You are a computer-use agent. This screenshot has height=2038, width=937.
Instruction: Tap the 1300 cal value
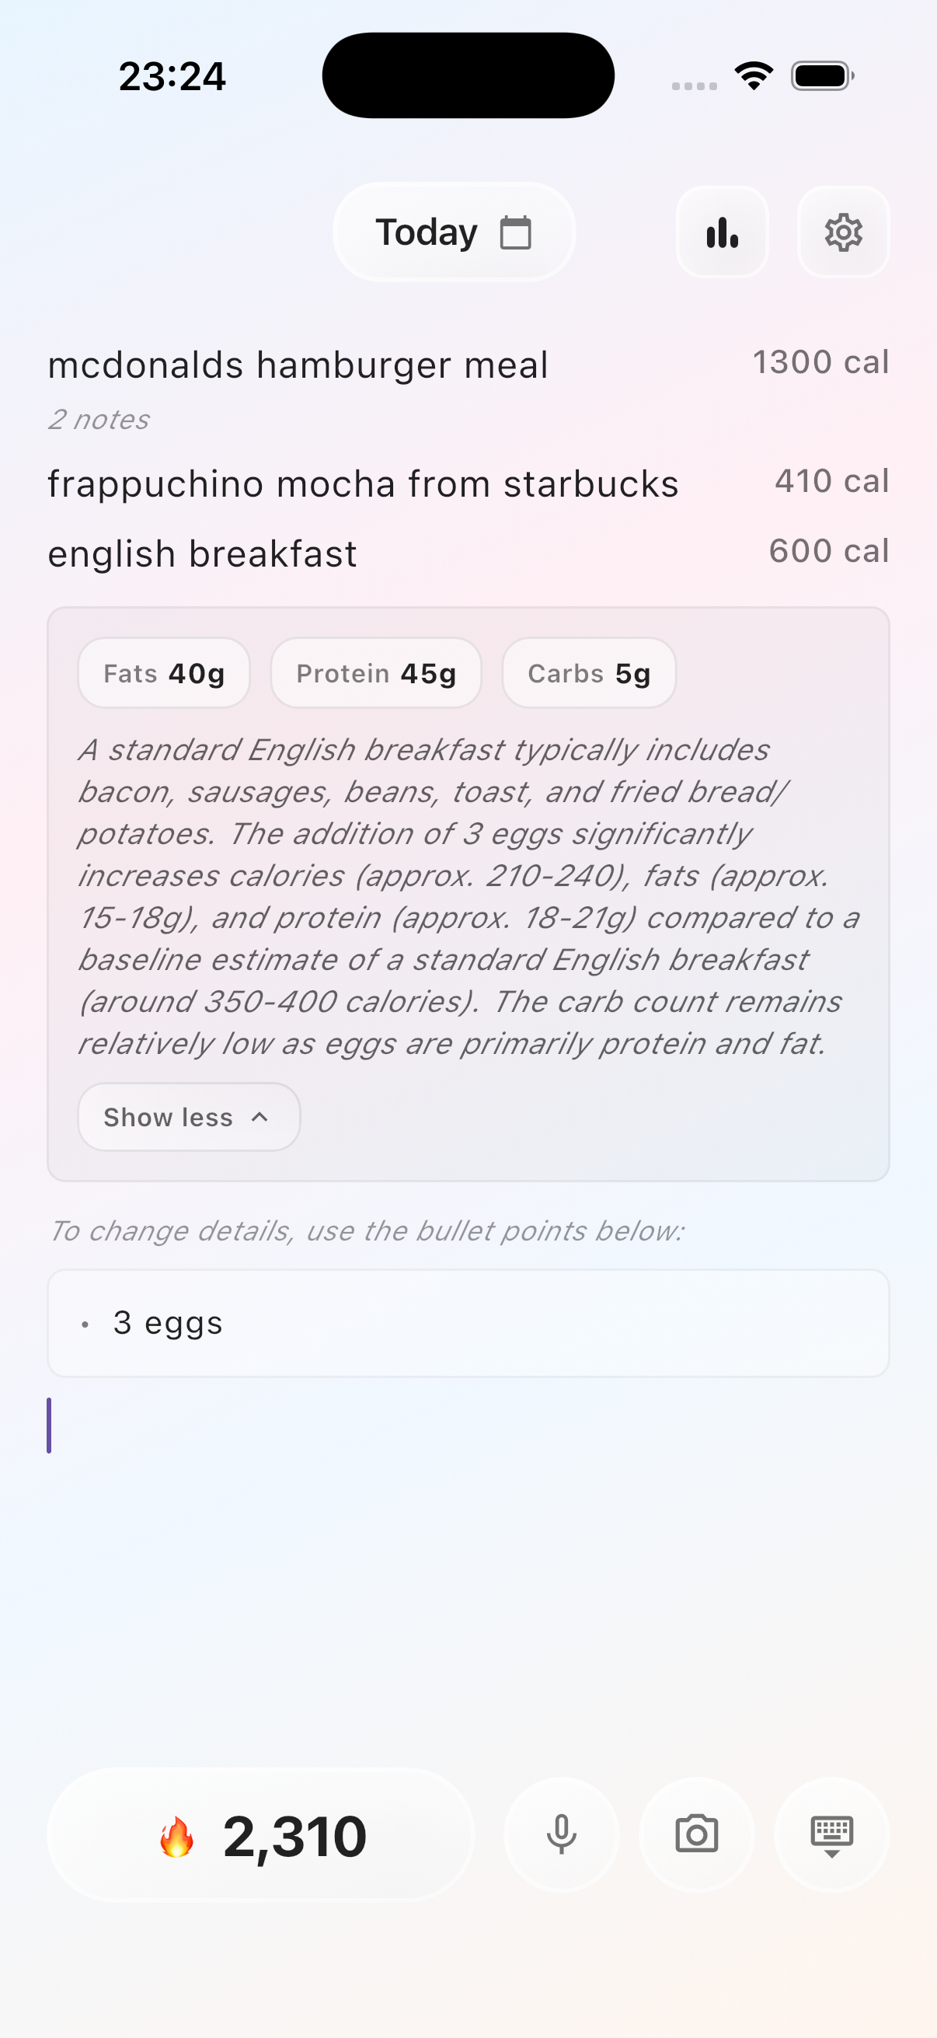tap(820, 362)
